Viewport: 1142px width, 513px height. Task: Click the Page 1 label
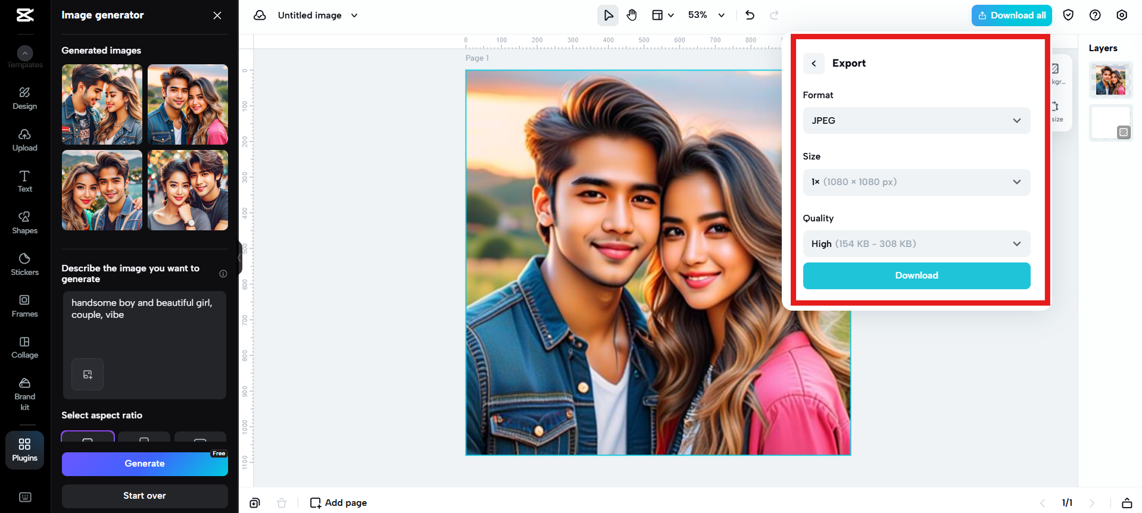(477, 58)
